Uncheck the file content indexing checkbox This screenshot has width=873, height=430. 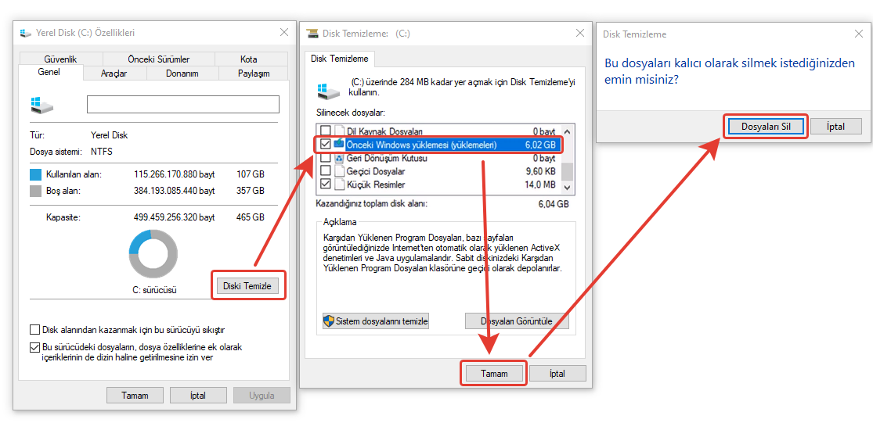34,347
